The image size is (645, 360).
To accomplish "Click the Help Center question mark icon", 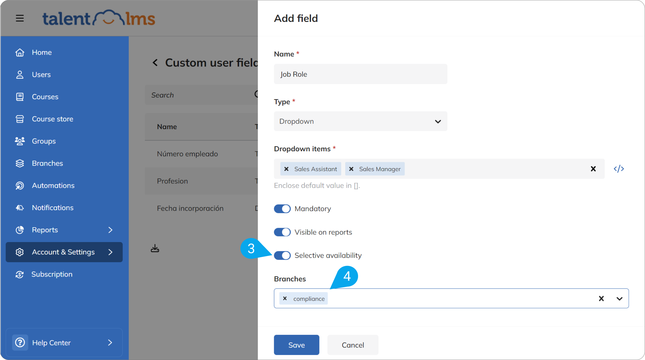I will [20, 343].
